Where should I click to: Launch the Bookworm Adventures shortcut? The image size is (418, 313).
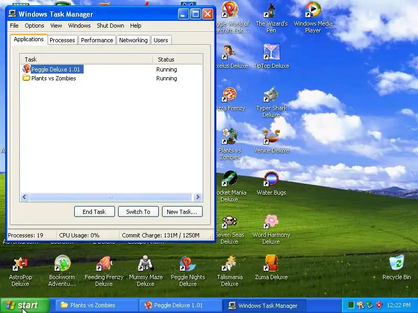click(x=62, y=271)
